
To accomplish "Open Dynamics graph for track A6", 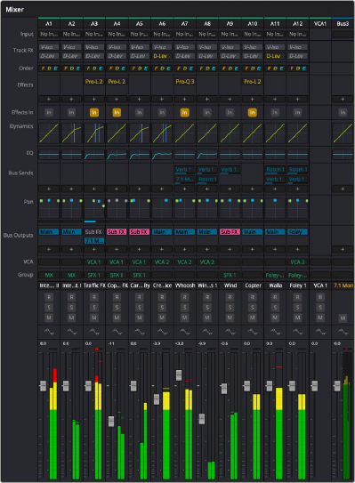I will click(x=162, y=133).
